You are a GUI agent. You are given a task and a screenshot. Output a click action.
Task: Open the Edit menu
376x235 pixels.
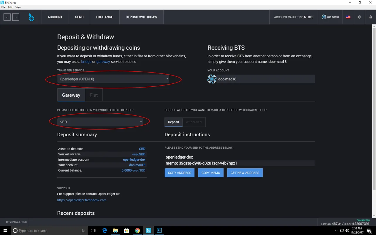click(x=11, y=7)
